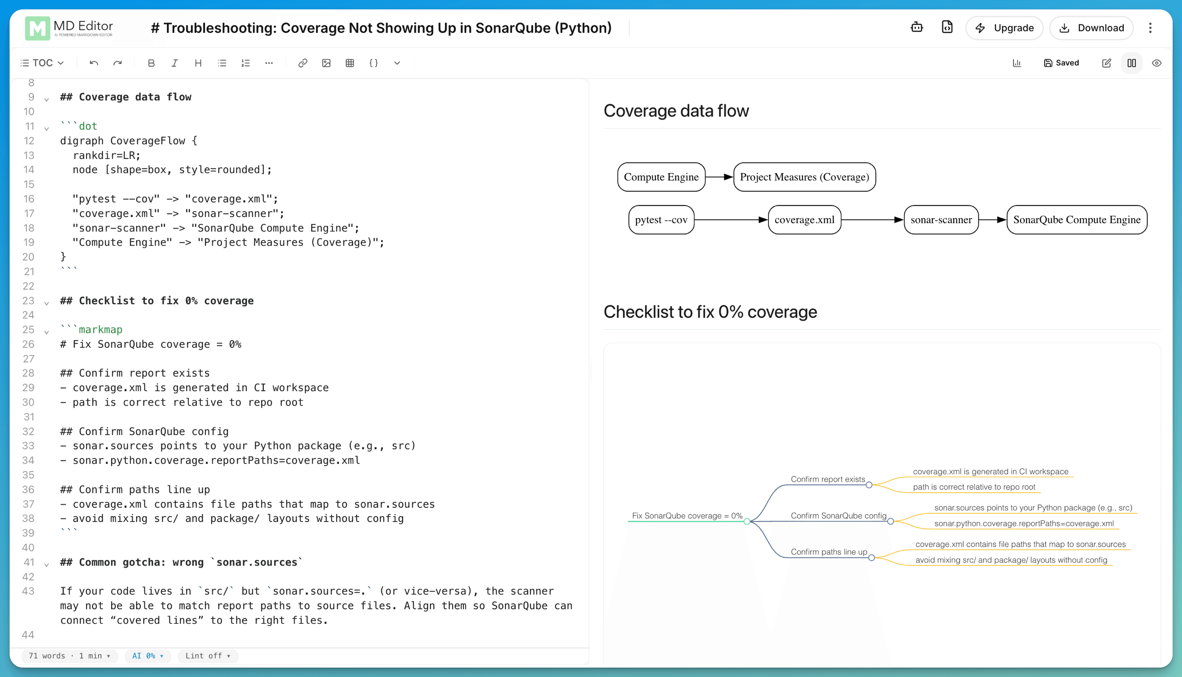Click the Download button
Image resolution: width=1182 pixels, height=677 pixels.
point(1091,28)
